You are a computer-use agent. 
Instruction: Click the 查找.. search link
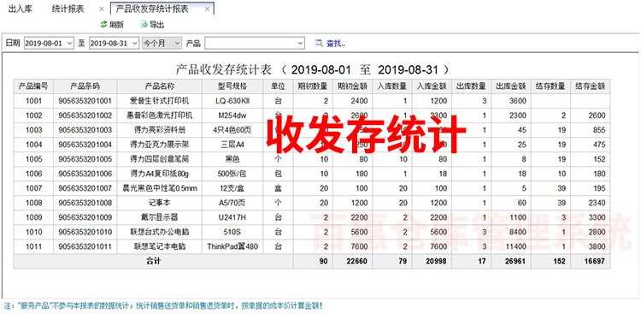pos(336,43)
